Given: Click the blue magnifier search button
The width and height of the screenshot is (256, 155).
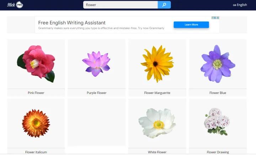Looking at the screenshot, I should click(x=164, y=5).
